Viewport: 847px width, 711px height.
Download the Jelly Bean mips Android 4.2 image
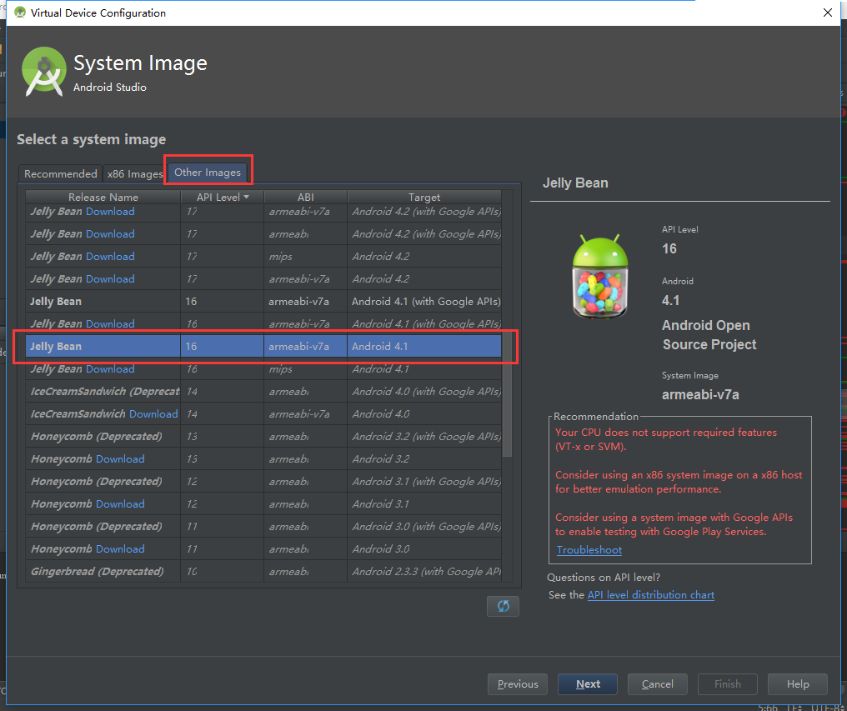pyautogui.click(x=110, y=257)
